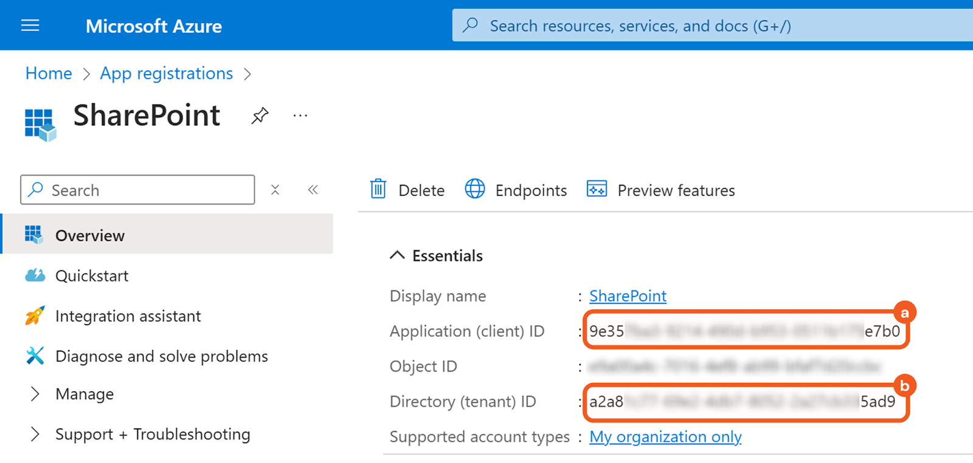This screenshot has width=973, height=463.
Task: Go to Home breadcrumb
Action: (x=49, y=74)
